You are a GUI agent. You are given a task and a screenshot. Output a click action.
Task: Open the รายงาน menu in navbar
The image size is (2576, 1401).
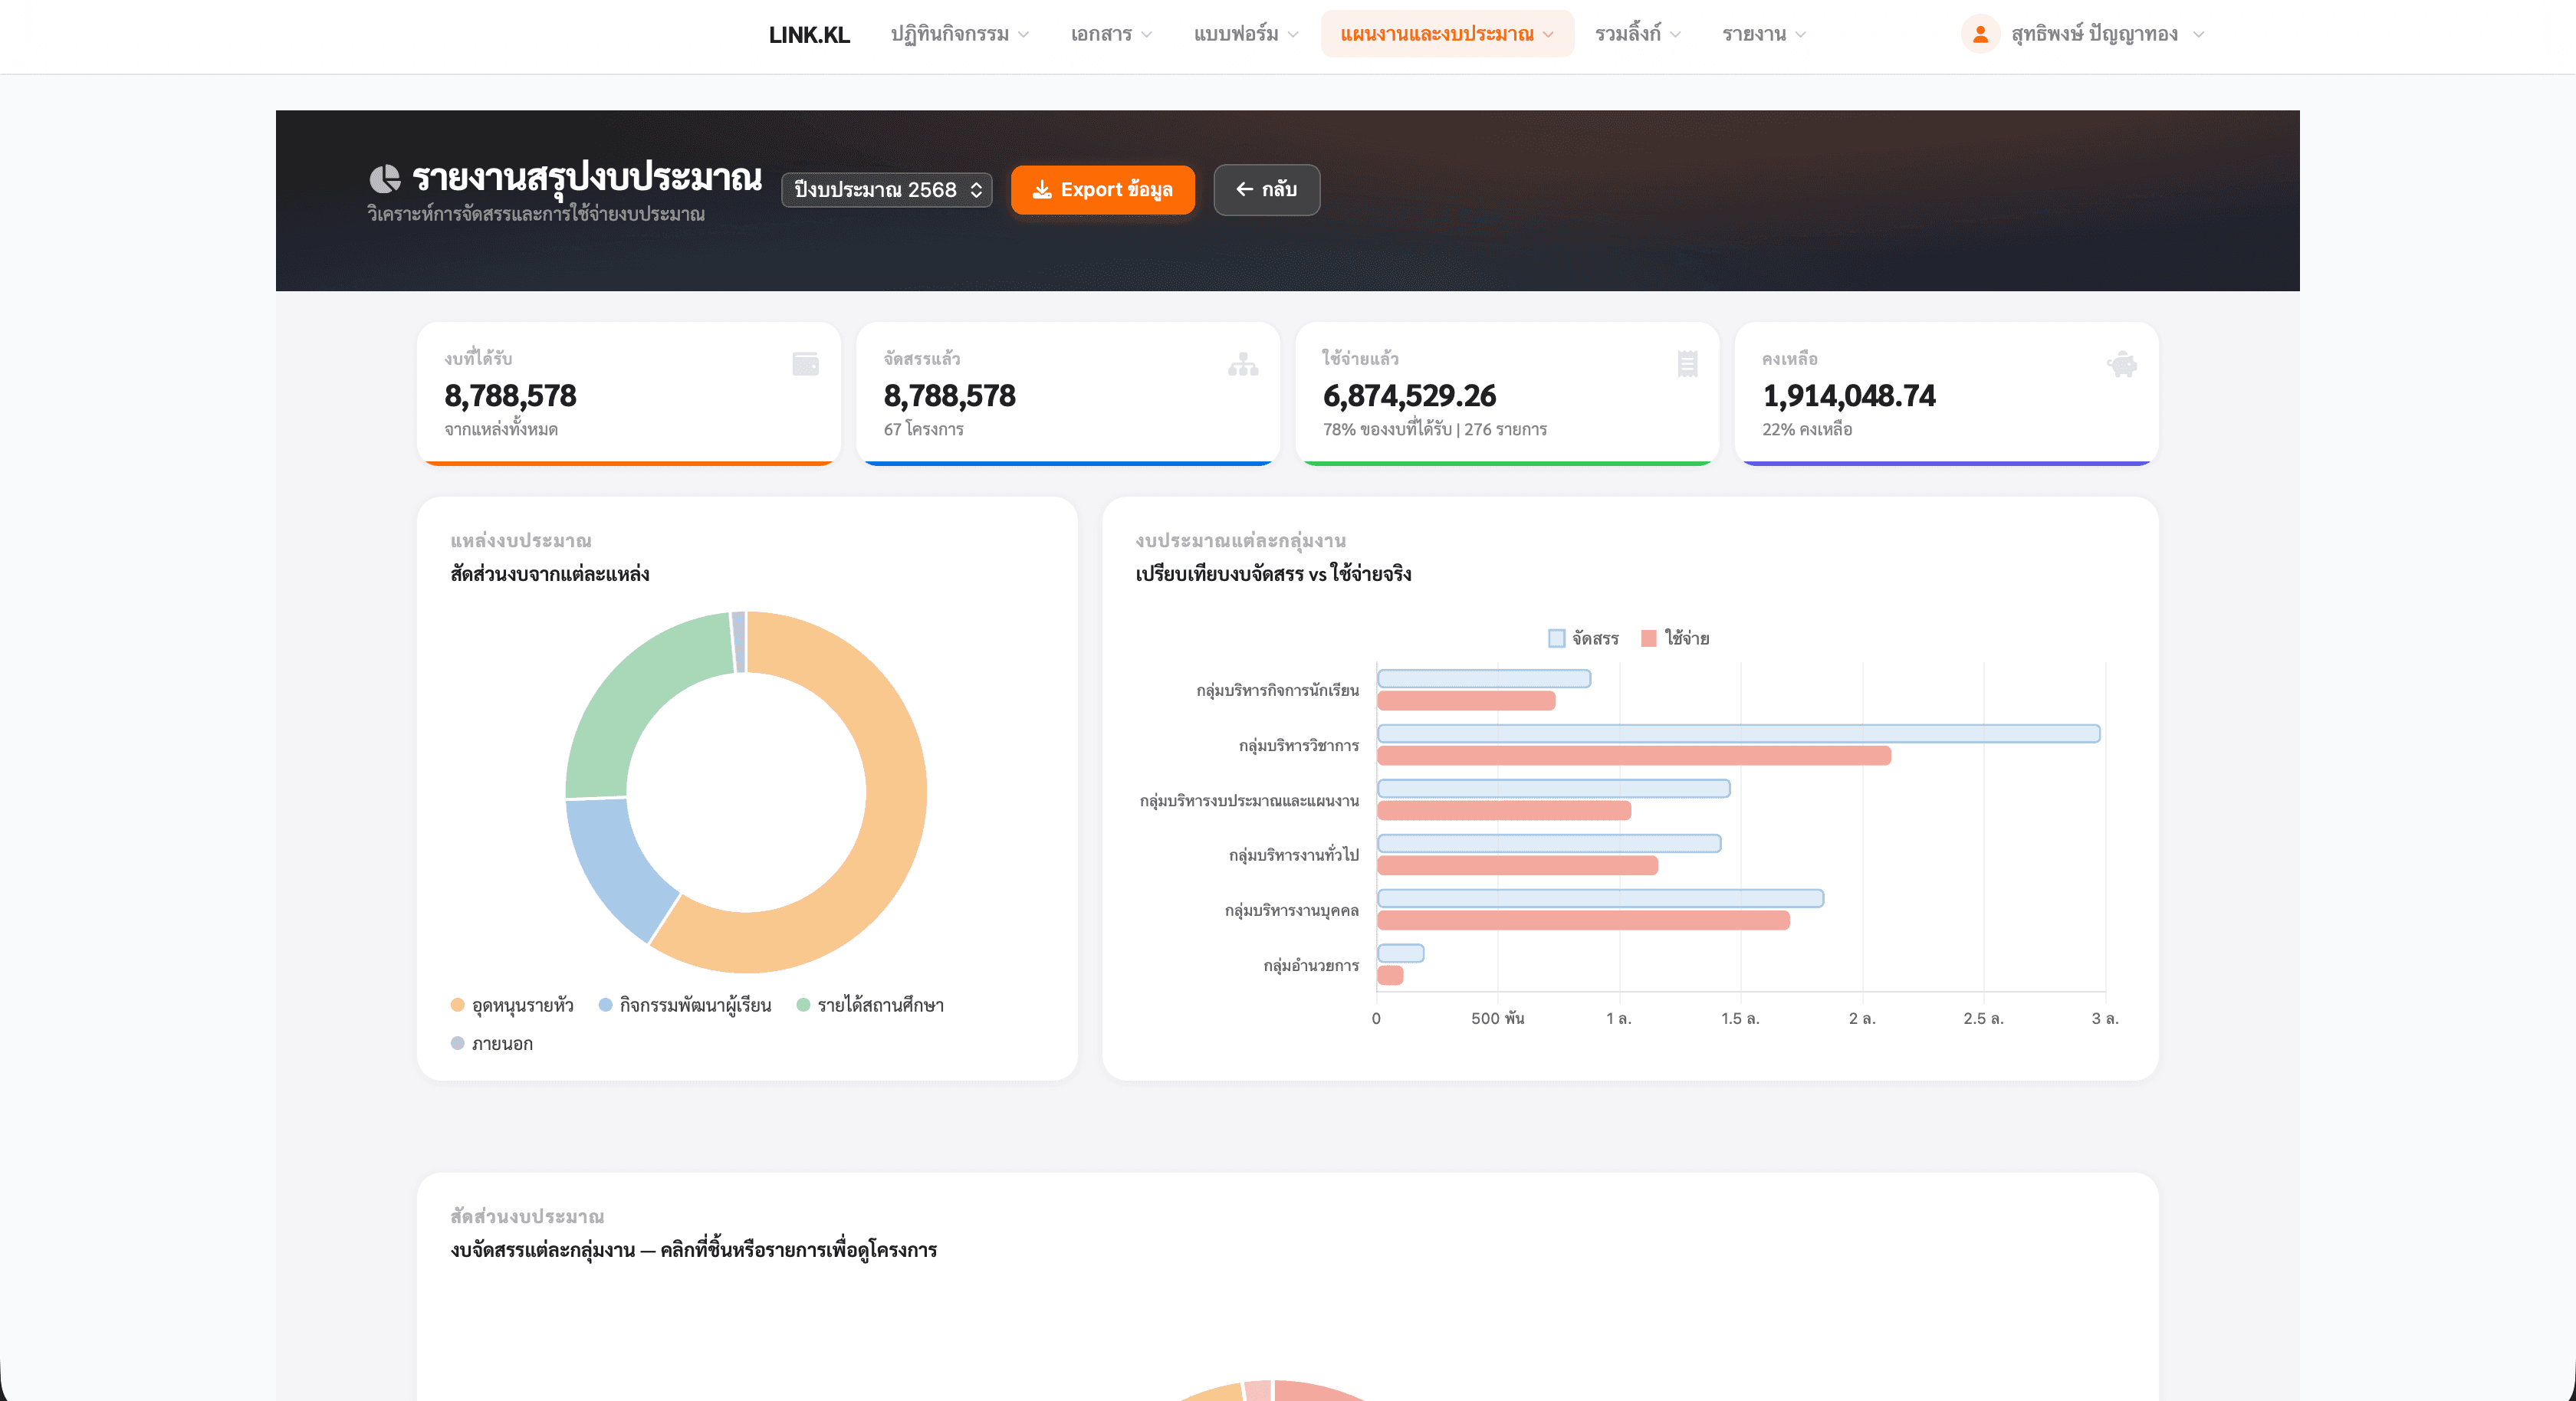coord(1763,34)
